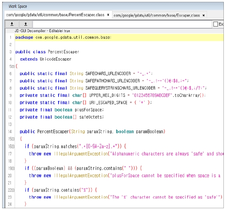Close the PercentEscaper.class tab
This screenshot has width=226, height=210.
[x=108, y=15]
